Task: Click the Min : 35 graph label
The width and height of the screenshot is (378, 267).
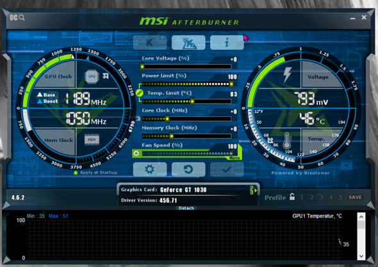Action: click(36, 216)
